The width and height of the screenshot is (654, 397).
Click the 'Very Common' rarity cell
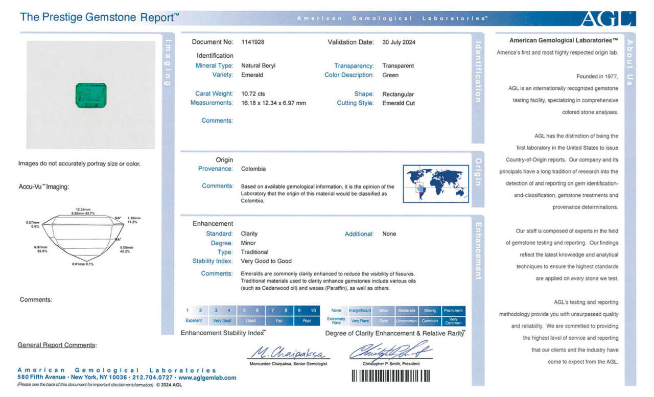point(453,321)
